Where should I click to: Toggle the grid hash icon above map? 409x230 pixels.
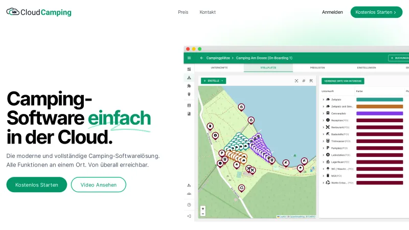[303, 81]
